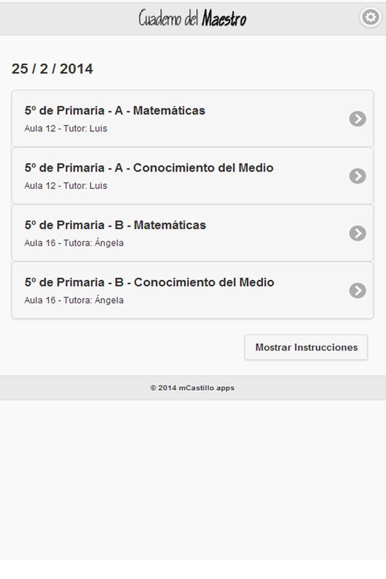This screenshot has width=386, height=579.
Task: Select '5º de Primaria - A - Conocimiento del Medio'
Action: [x=149, y=168]
